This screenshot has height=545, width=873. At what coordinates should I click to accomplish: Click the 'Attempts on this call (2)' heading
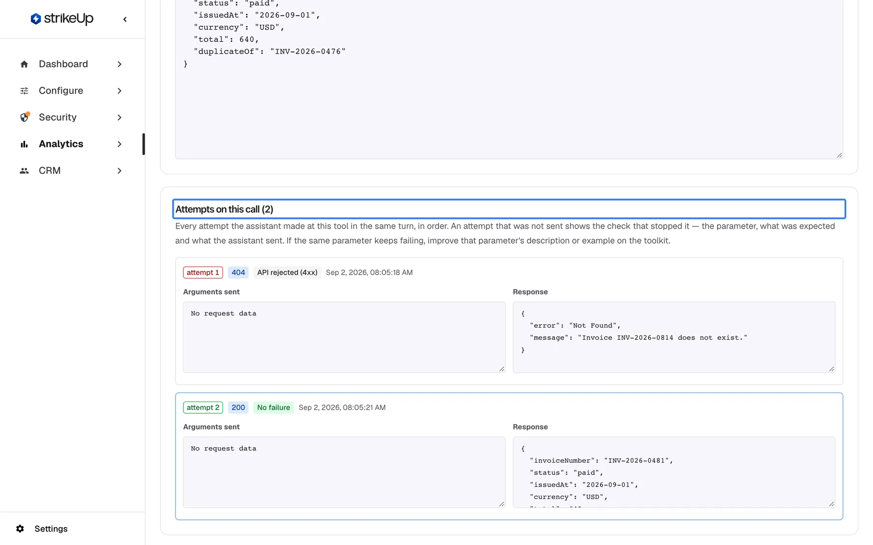(x=509, y=209)
